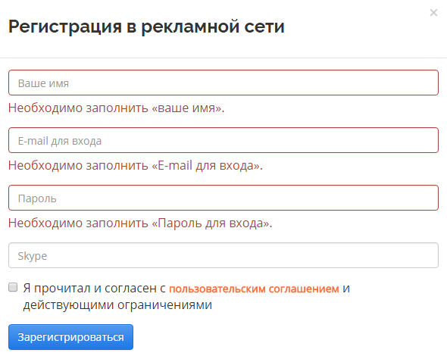This screenshot has width=447, height=356.
Task: Click the 'Необходимо заполнить «ваше имя»' error text
Action: point(117,108)
